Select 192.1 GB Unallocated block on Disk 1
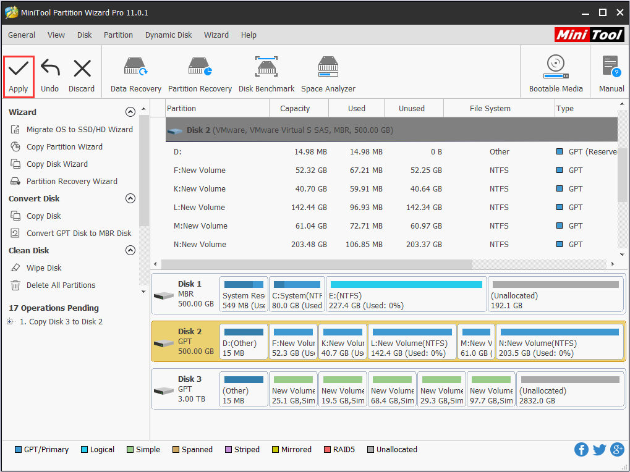 [556, 294]
